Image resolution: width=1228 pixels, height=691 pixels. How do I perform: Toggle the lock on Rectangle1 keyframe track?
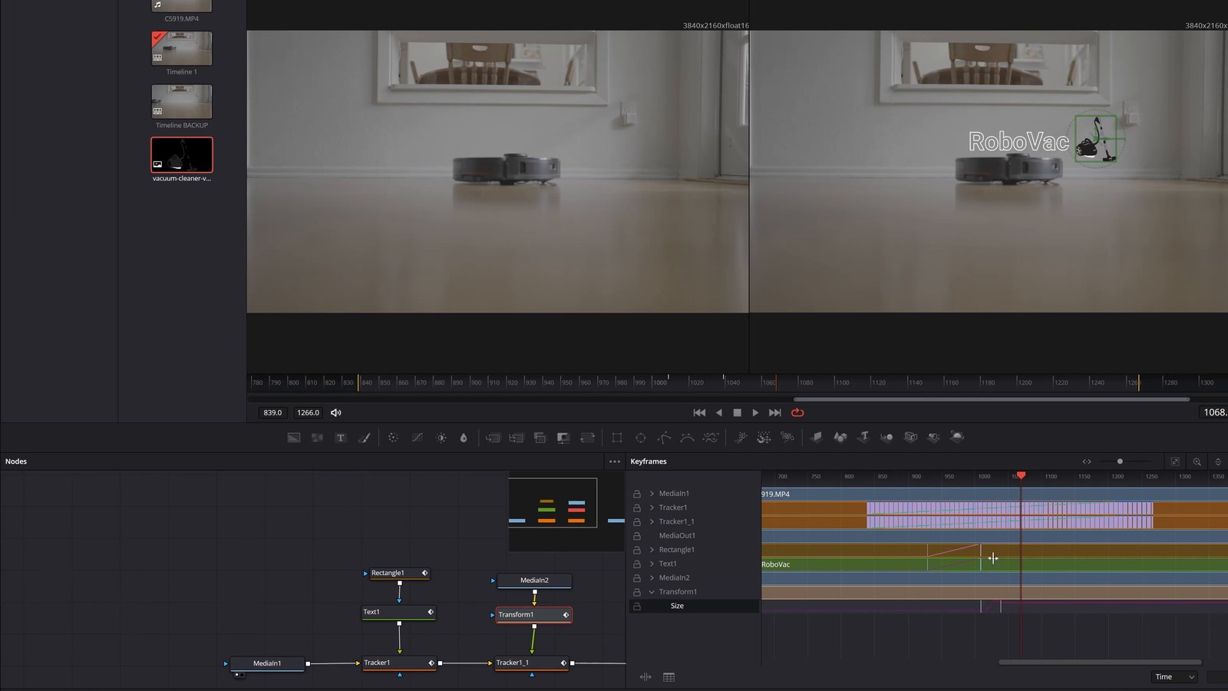tap(637, 550)
